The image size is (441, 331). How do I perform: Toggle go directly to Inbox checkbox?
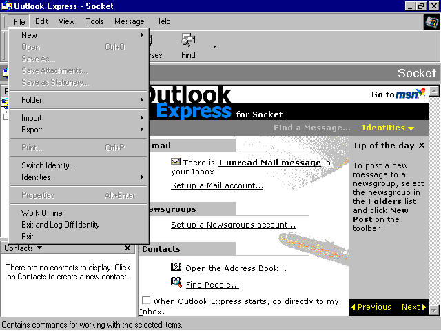point(146,301)
